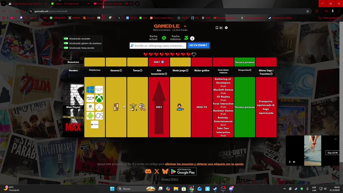Click the green Tercera persona summary cell
The height and width of the screenshot is (193, 343).
click(245, 62)
